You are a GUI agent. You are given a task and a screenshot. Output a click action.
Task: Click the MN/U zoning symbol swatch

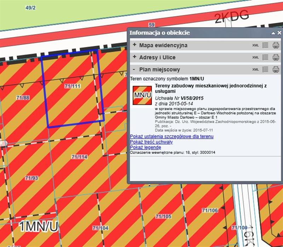[x=142, y=95]
